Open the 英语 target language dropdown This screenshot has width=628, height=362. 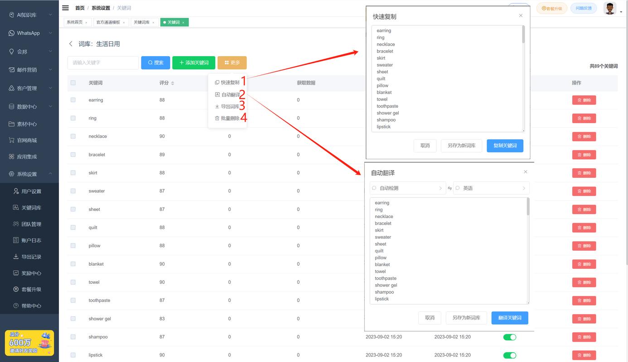click(491, 188)
